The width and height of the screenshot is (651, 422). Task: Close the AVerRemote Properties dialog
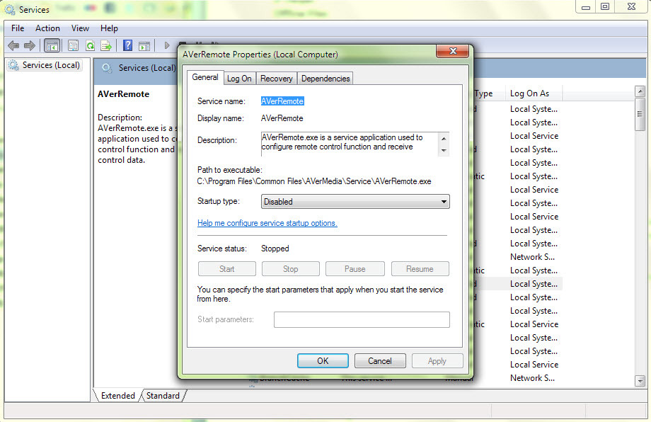point(453,51)
